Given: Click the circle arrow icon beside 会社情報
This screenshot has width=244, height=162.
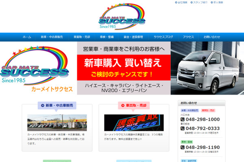Looking at the screenshot, I should [176, 2].
